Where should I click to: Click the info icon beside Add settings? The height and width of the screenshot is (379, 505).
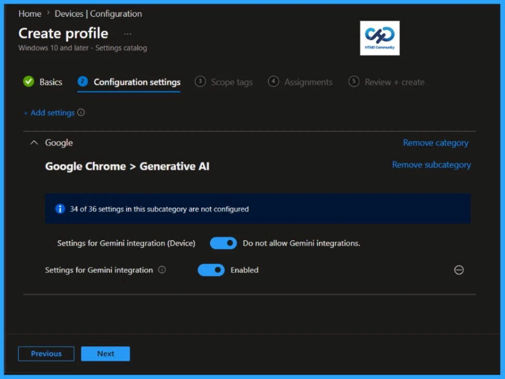coord(81,112)
